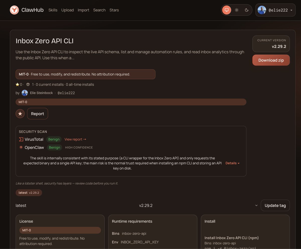Click the yellow star rating icon
Viewport: 301px width, 249px height.
pyautogui.click(x=17, y=84)
